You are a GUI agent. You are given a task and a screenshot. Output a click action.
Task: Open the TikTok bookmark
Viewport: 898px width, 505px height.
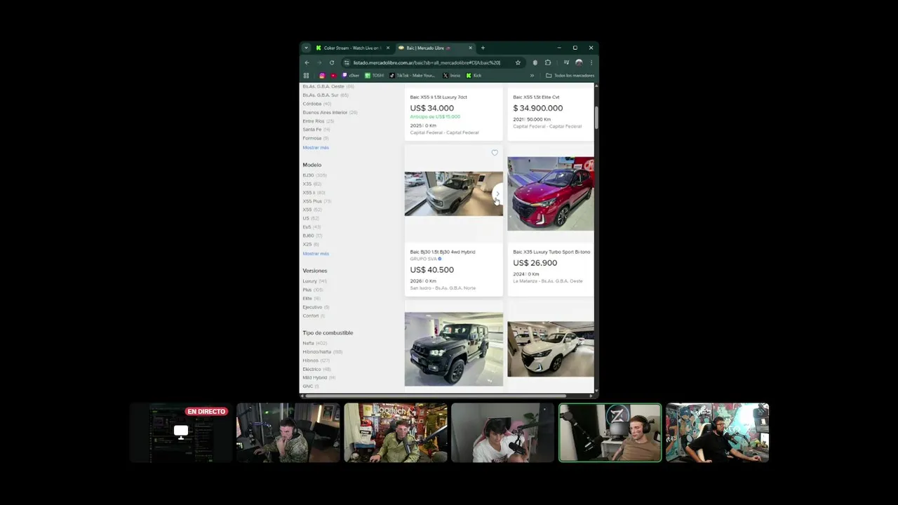[x=413, y=75]
